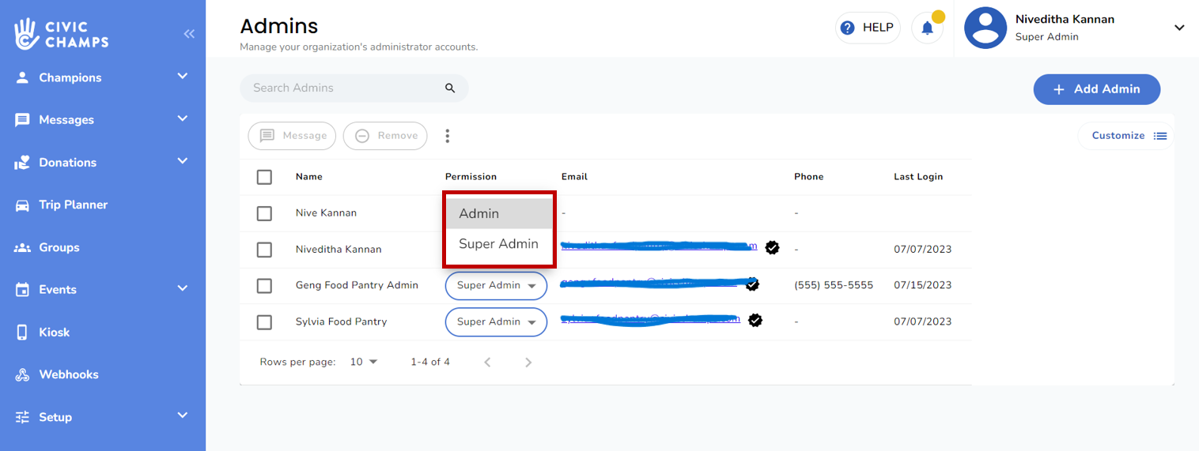Select the Geng Food Pantry Admin checkbox
1199x451 pixels.
click(x=264, y=285)
